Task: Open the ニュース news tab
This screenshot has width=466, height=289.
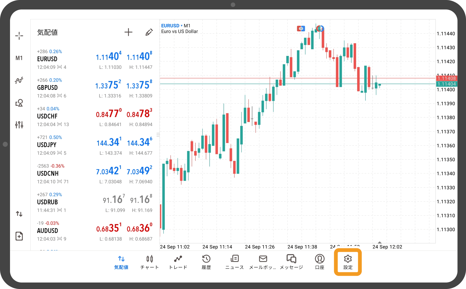Action: tap(235, 262)
